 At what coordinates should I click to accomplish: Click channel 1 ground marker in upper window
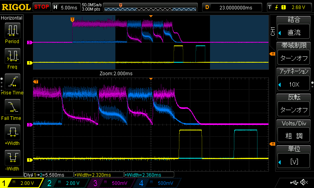tap(30, 63)
